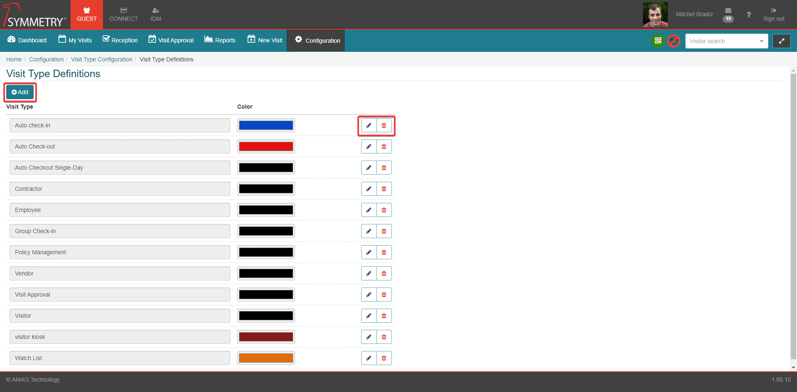Edit the Auto Check-out visit type
This screenshot has height=392, width=797.
pos(369,146)
